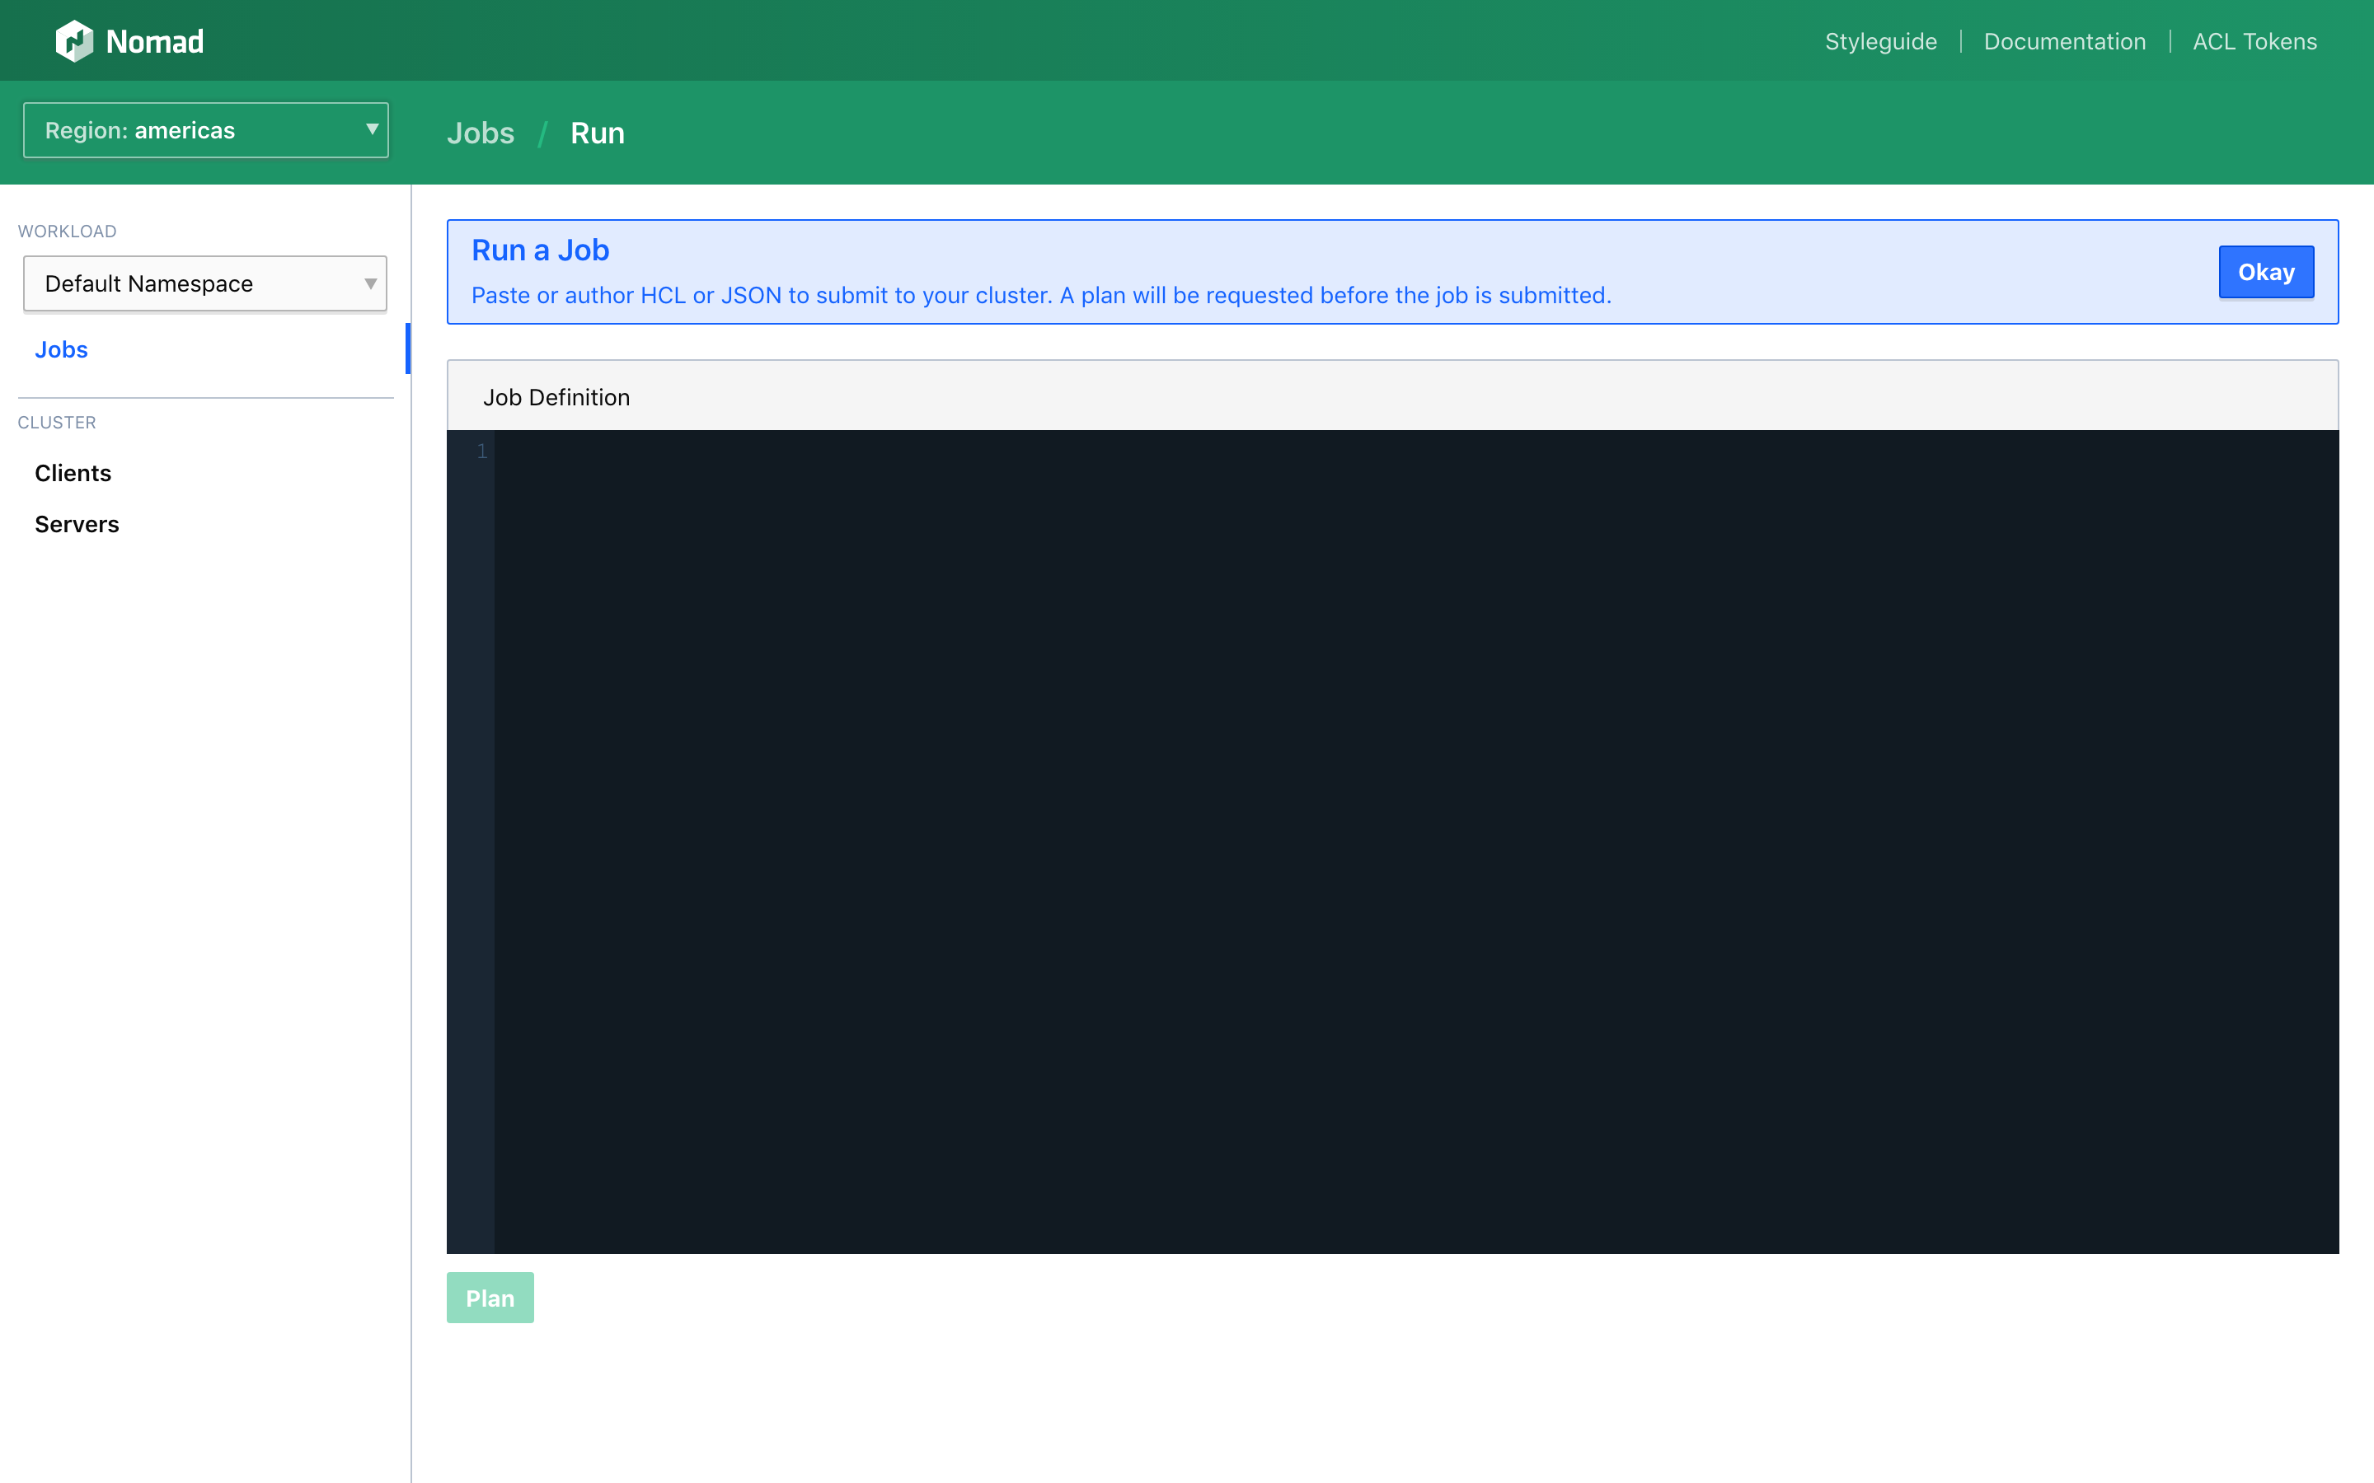Viewport: 2374px width, 1483px height.
Task: Open the Documentation link
Action: pyautogui.click(x=2064, y=41)
